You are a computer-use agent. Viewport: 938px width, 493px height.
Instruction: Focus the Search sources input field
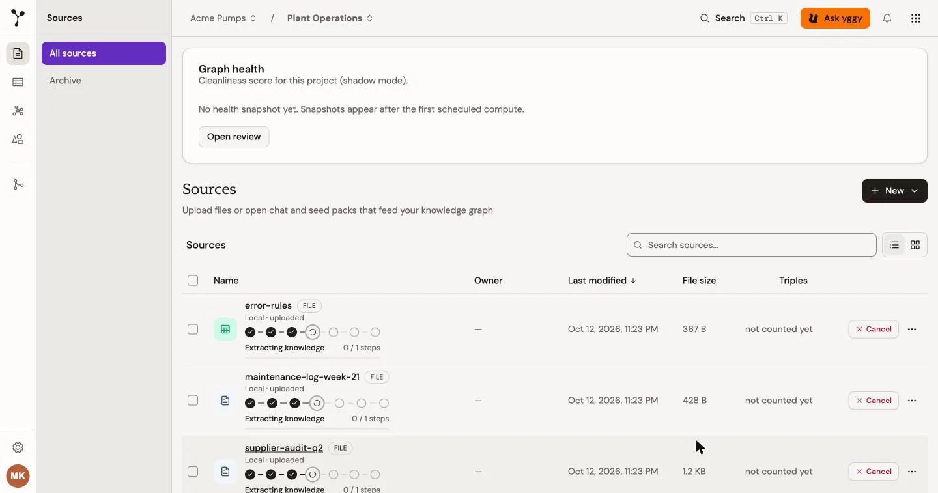(751, 245)
